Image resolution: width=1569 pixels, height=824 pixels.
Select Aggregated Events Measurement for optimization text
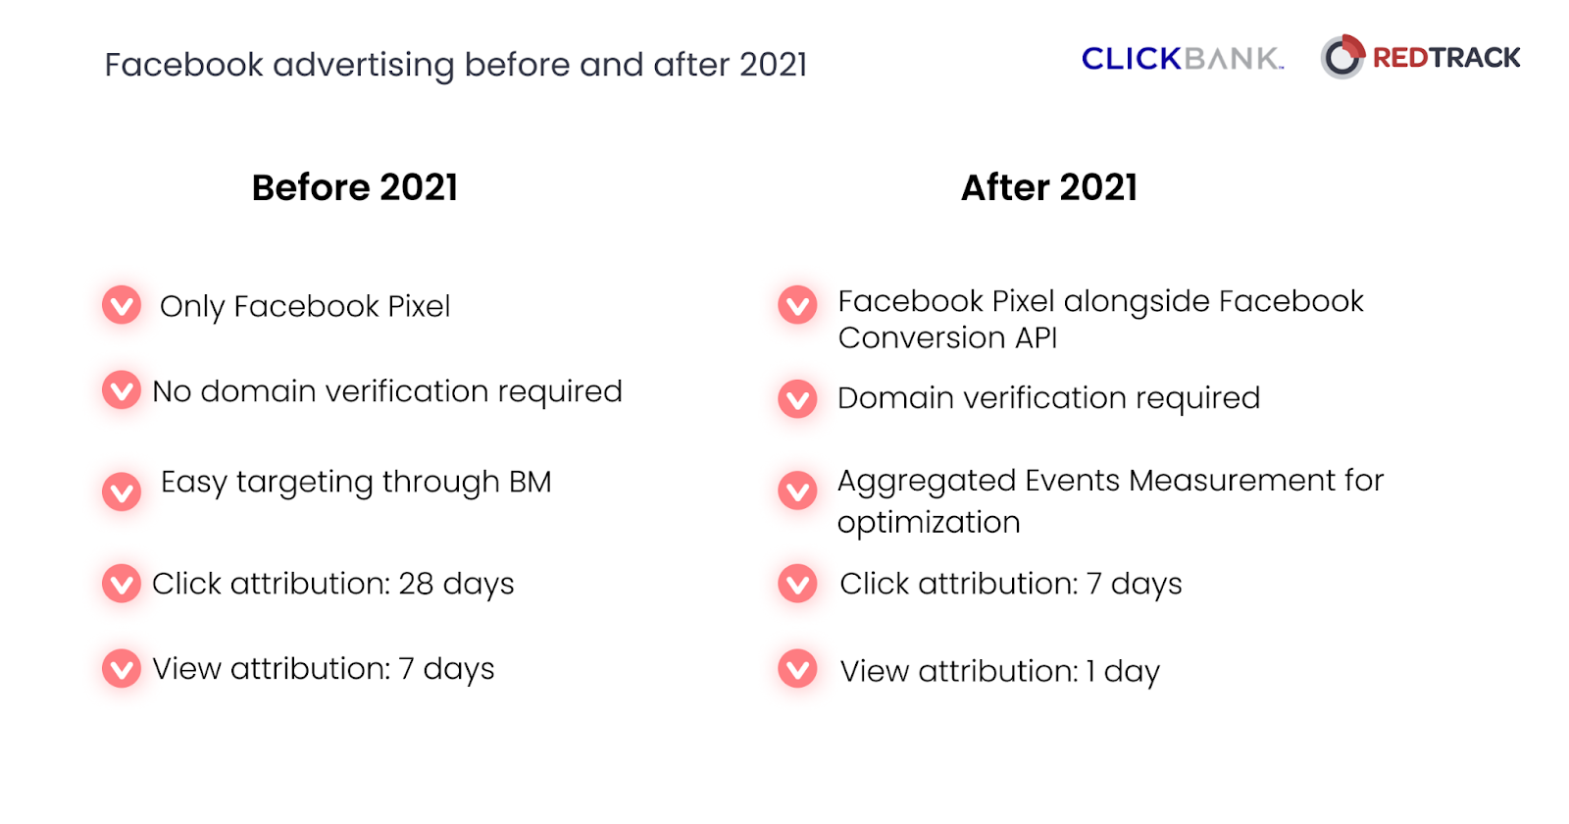[1111, 501]
